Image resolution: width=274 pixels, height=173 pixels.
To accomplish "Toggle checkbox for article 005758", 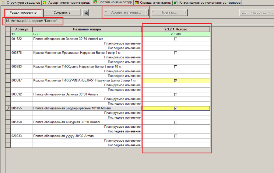I will pyautogui.click(x=175, y=122).
